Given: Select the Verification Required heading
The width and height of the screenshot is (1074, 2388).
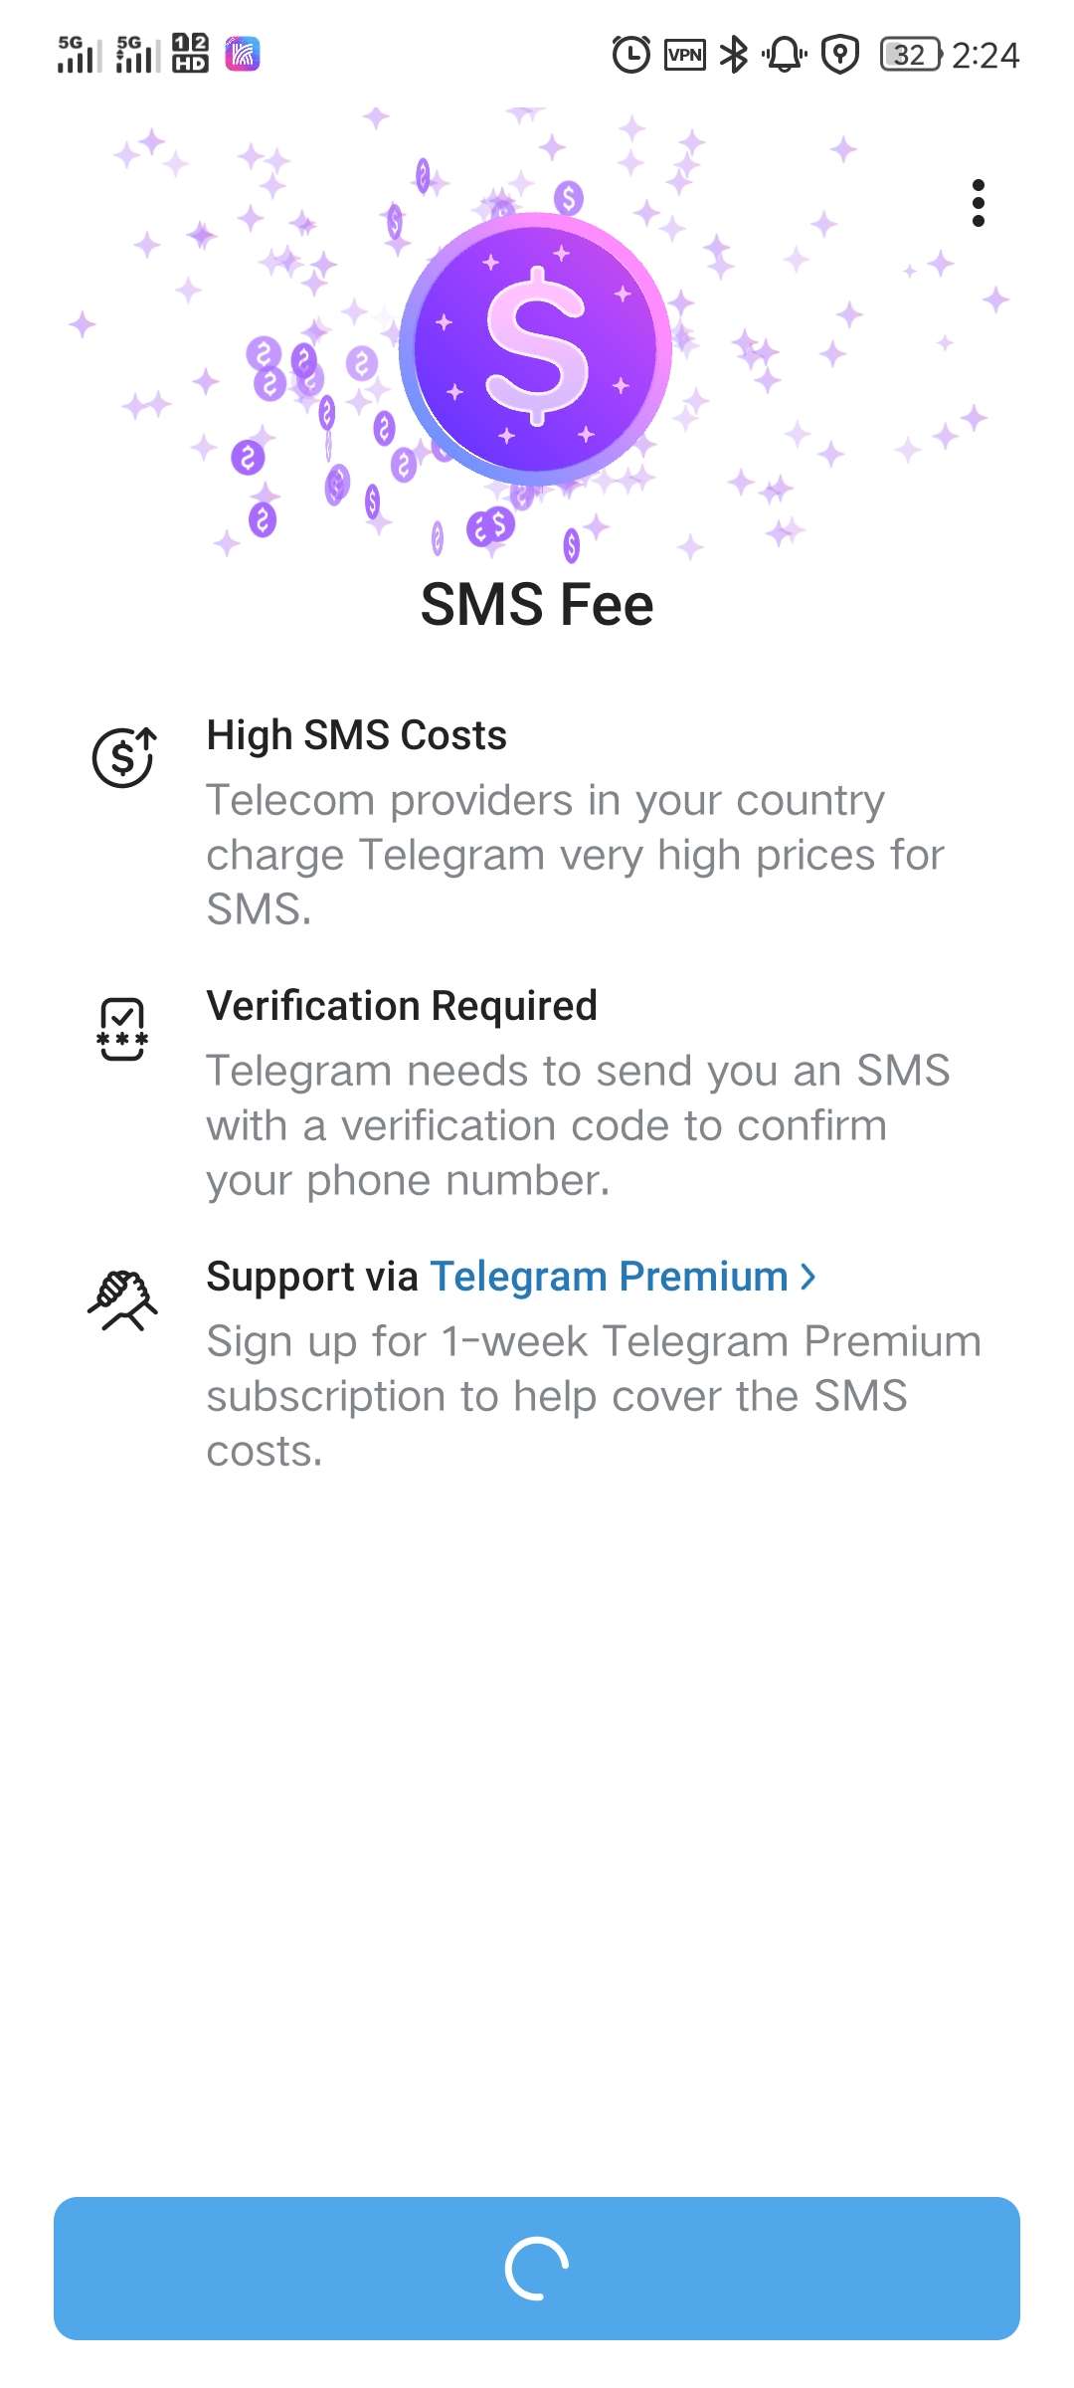Looking at the screenshot, I should click(x=402, y=1006).
